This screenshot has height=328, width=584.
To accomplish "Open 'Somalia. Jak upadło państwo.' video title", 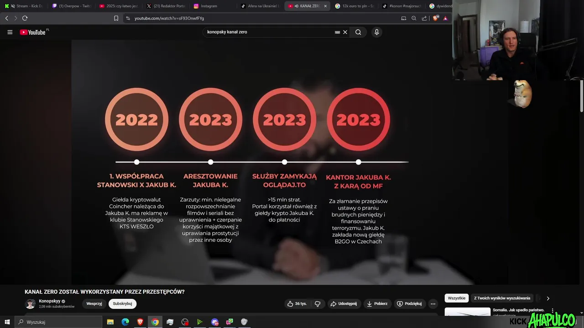I will tap(518, 310).
